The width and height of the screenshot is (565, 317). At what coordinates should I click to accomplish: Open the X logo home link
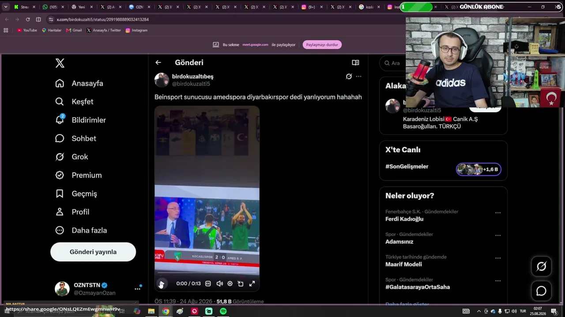click(x=60, y=63)
